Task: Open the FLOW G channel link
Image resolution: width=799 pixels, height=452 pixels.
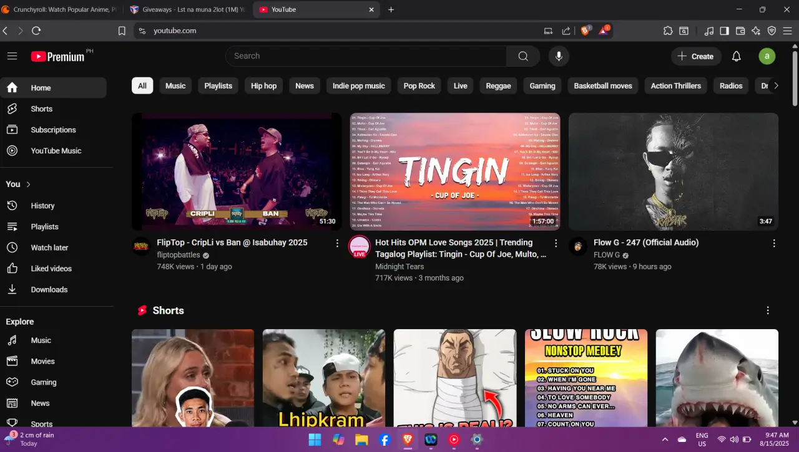Action: pyautogui.click(x=607, y=255)
